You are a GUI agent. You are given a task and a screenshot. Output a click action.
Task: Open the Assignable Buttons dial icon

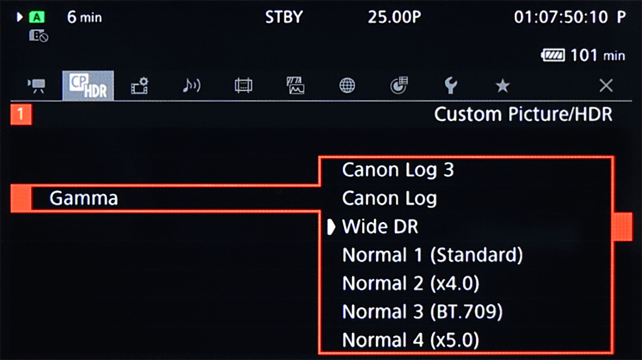(398, 85)
